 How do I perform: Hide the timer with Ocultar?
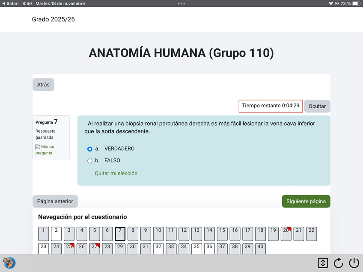click(x=317, y=106)
